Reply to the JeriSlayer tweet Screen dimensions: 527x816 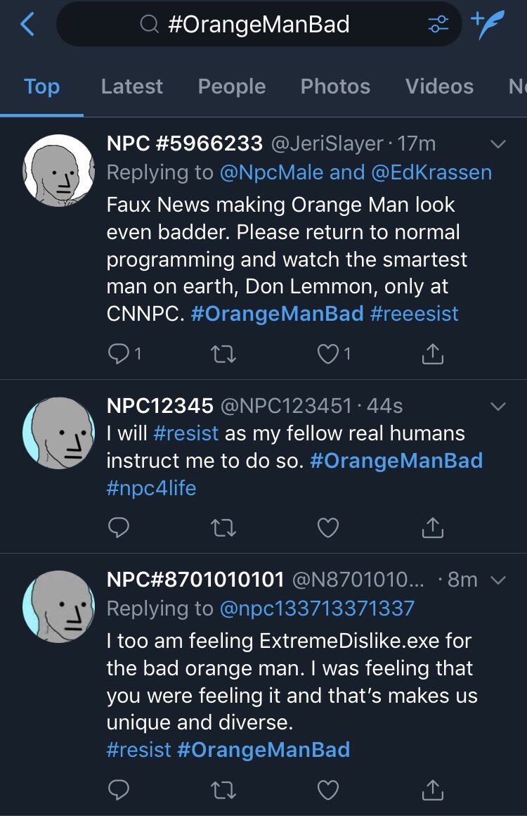(x=117, y=355)
